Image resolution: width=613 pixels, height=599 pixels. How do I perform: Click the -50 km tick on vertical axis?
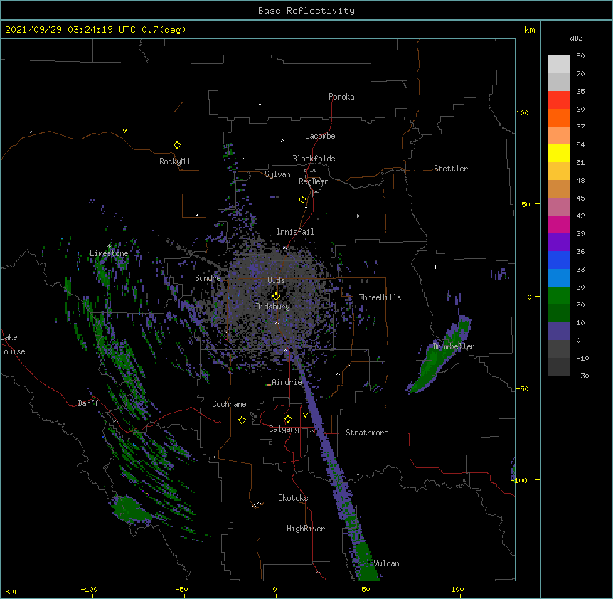pyautogui.click(x=522, y=388)
